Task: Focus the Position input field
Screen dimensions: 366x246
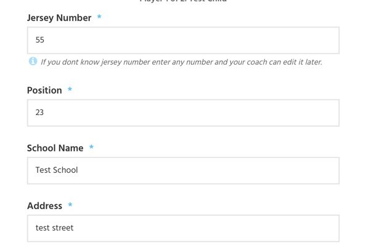Action: [x=183, y=113]
